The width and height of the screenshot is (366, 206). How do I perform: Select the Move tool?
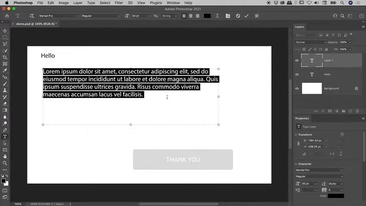pos(5,31)
